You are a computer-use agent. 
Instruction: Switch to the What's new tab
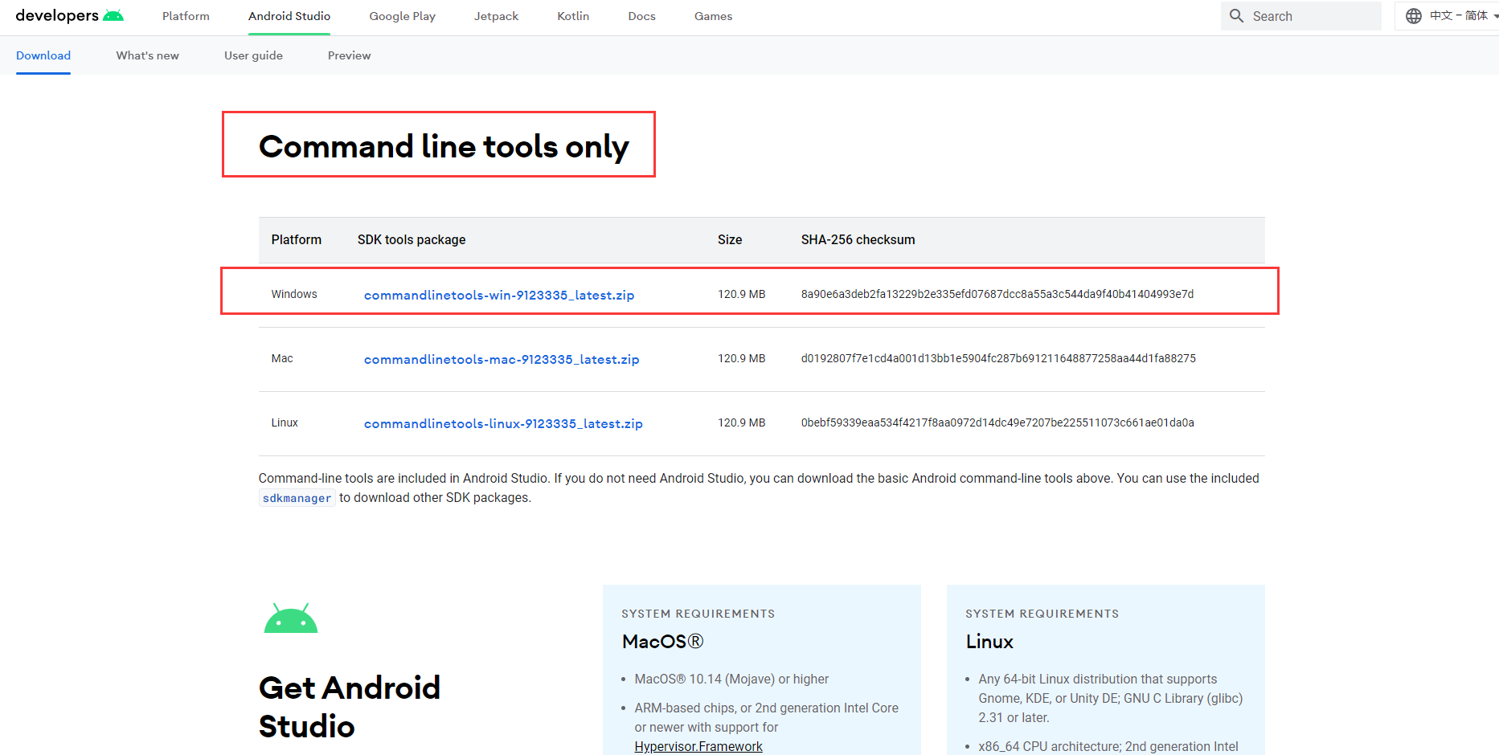[x=147, y=55]
